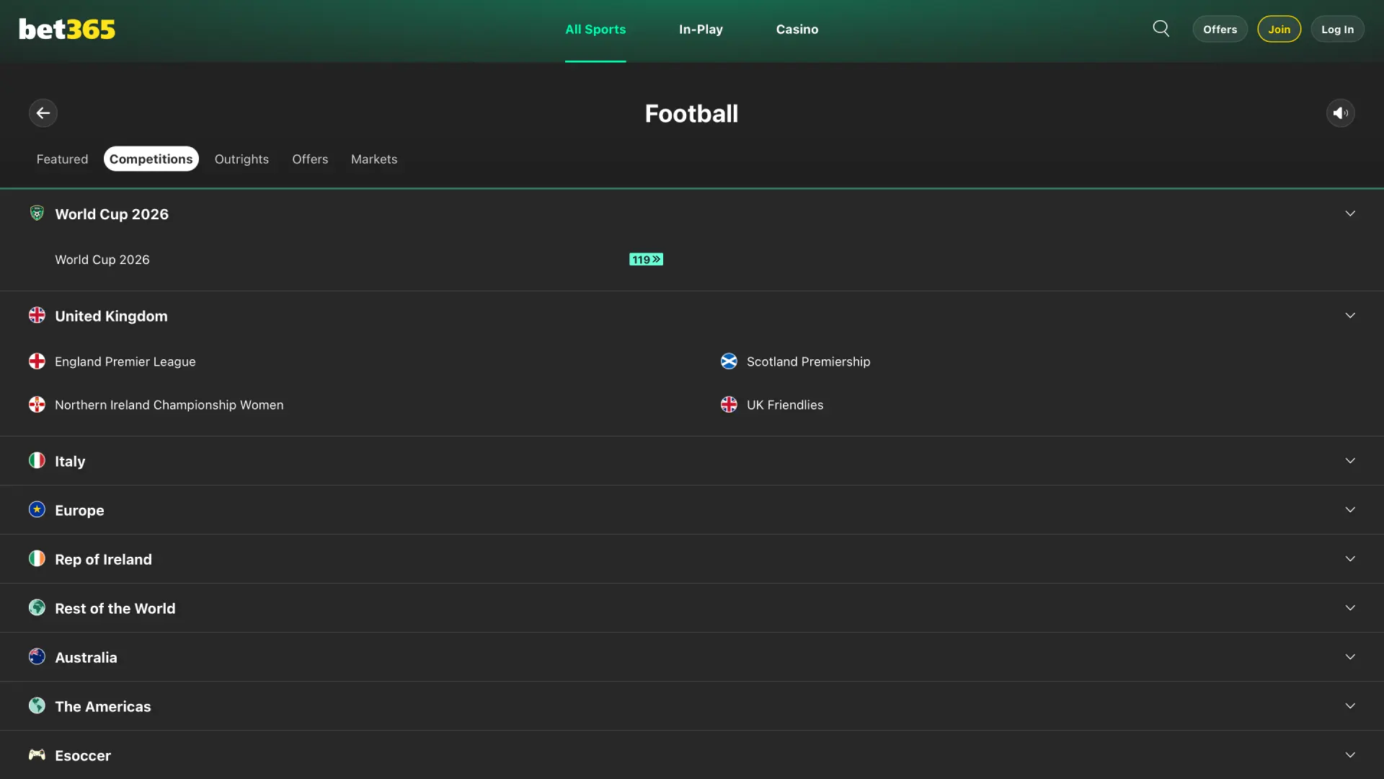
Task: Go back using the left arrow button
Action: click(43, 113)
